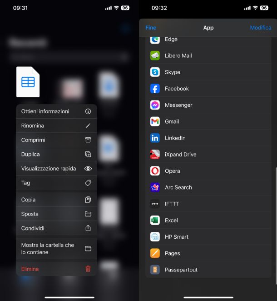Viewport: 277px width, 301px height.
Task: Choose Comprimi in the context menu
Action: [57, 140]
